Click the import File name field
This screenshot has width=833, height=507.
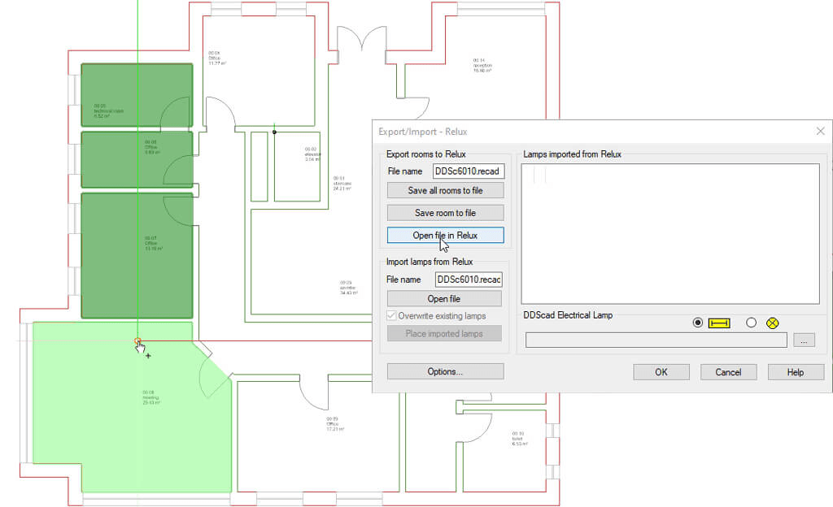coord(469,279)
